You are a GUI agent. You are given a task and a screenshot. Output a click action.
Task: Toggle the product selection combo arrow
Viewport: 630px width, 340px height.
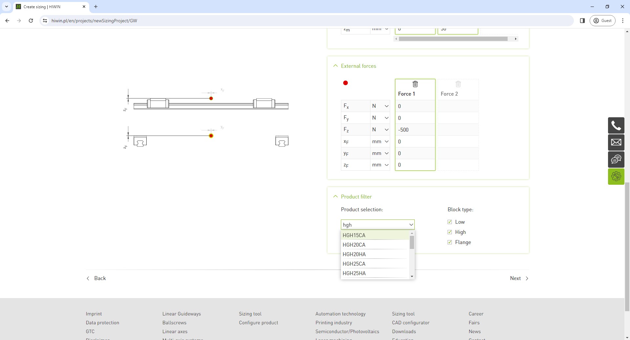pyautogui.click(x=411, y=225)
